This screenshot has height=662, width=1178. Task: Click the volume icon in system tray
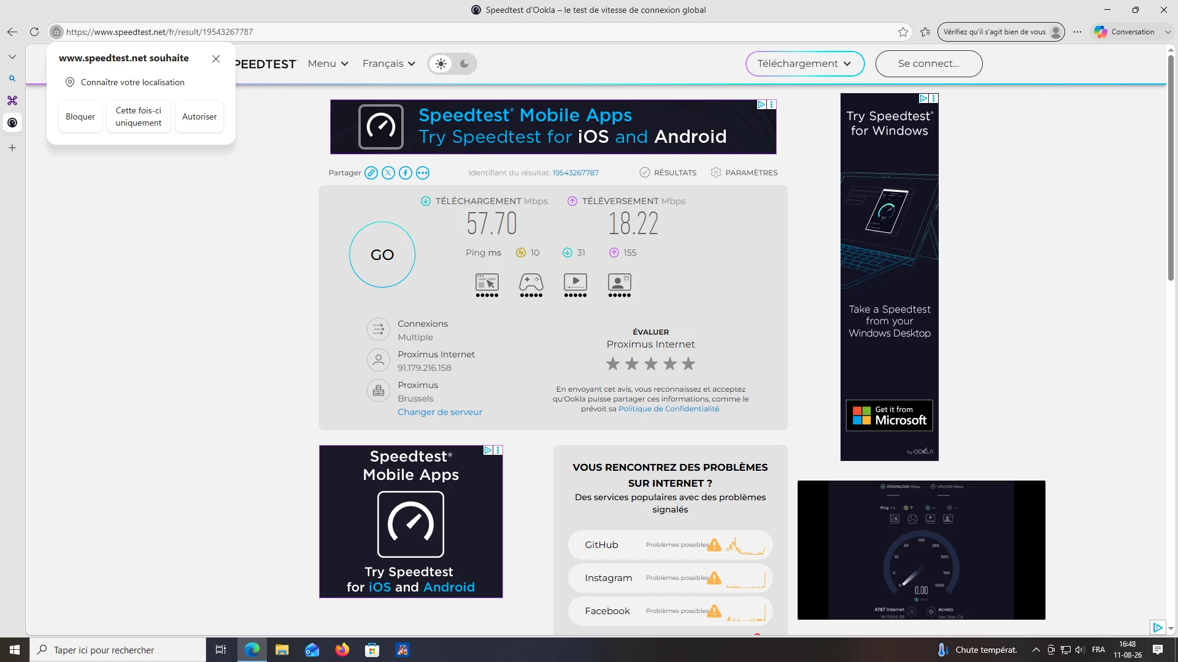pos(1080,650)
